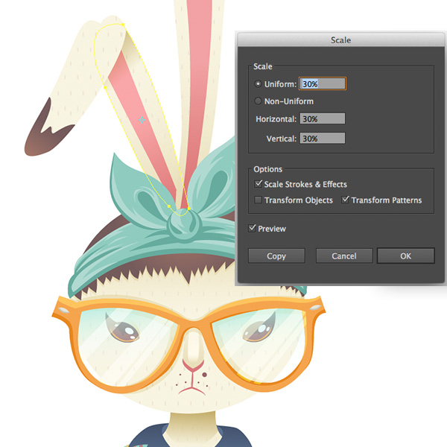The height and width of the screenshot is (447, 447).
Task: Click the top anchor point of selected ear path
Action: coord(123,25)
